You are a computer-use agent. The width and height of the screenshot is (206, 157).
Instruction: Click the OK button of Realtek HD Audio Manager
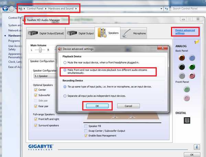point(192,155)
